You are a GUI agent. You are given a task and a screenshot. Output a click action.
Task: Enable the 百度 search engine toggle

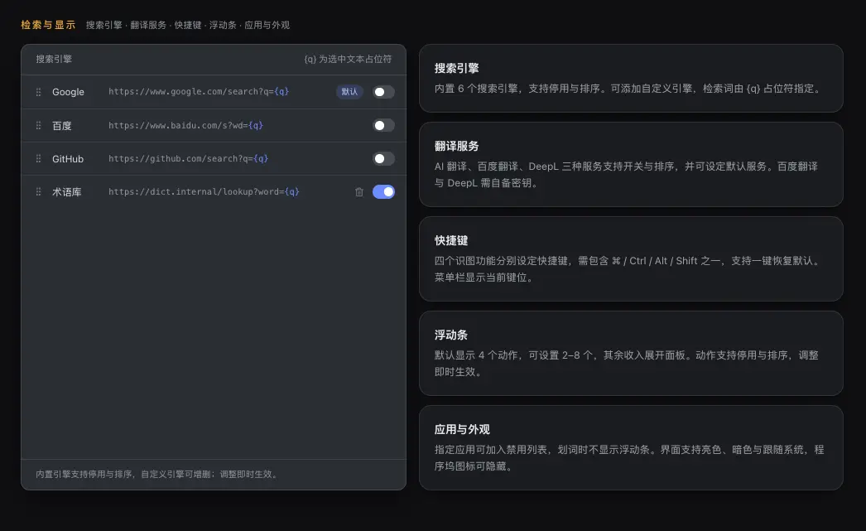pyautogui.click(x=383, y=125)
